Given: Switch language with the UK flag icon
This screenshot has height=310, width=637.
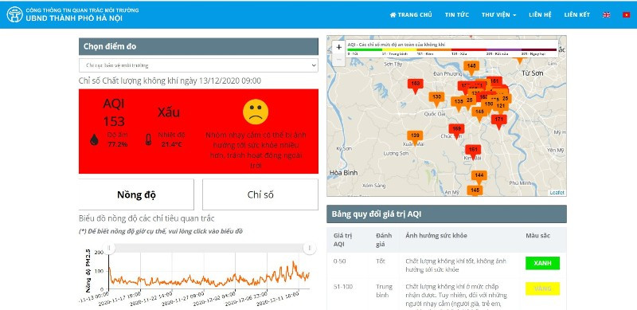Looking at the screenshot, I should pyautogui.click(x=606, y=14).
